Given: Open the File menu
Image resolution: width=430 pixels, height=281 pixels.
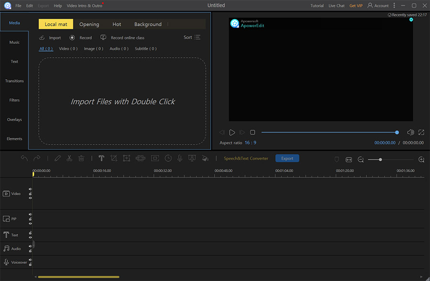Looking at the screenshot, I should coord(18,5).
